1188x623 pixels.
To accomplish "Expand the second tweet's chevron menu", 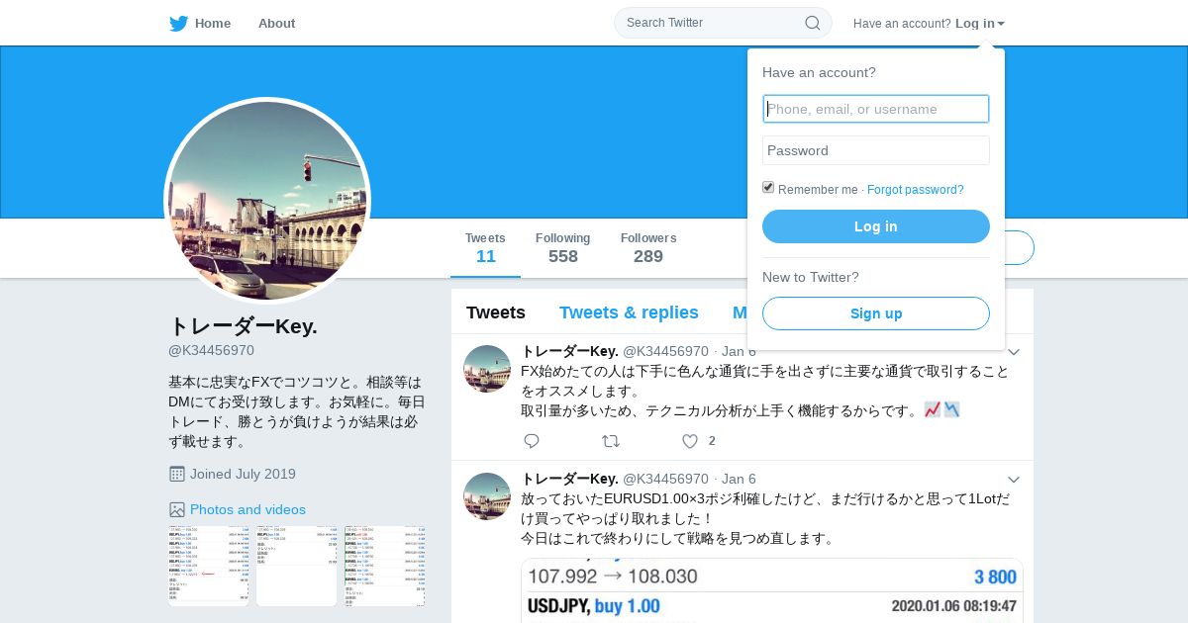I will point(1013,480).
